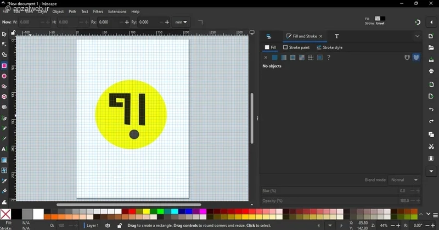Select the Pen Bezier tool
439x230 pixels.
[4, 118]
